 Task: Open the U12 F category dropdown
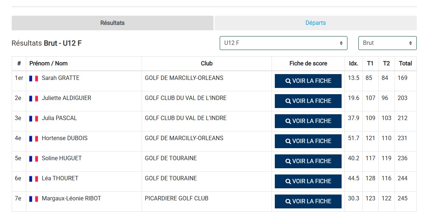[283, 43]
